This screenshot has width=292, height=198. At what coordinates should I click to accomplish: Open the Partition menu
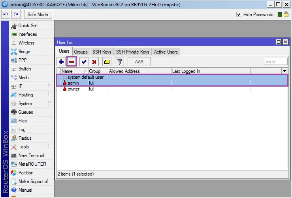(32, 173)
